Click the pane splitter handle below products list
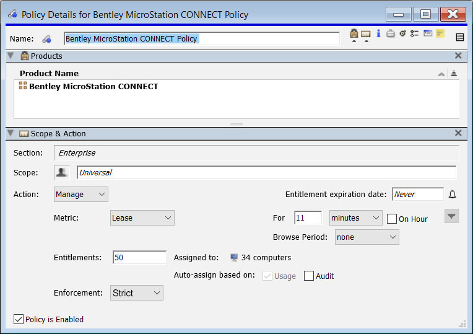473x334 pixels. point(236,124)
